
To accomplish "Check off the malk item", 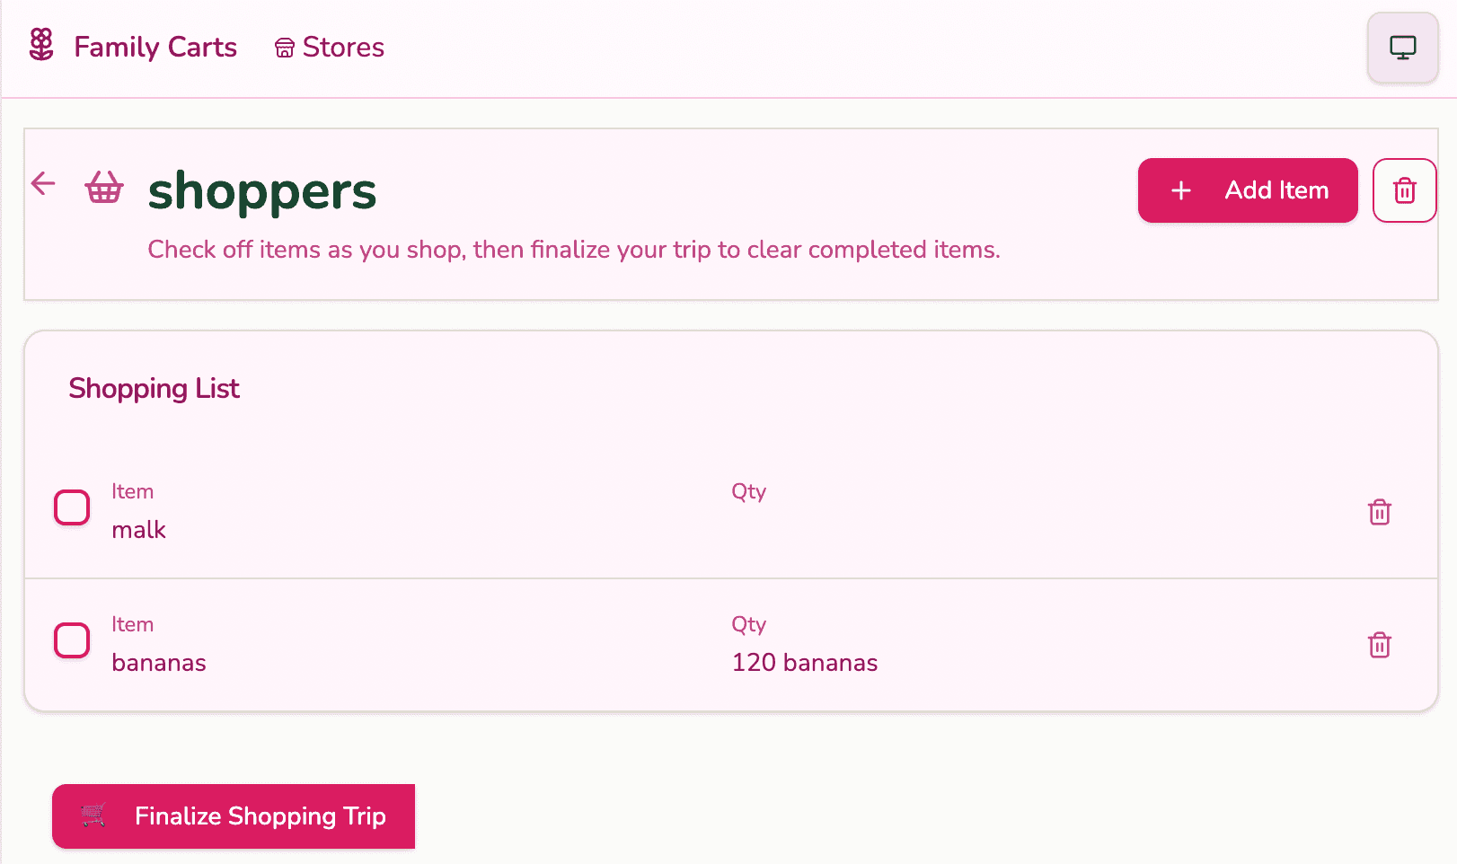I will click(x=72, y=507).
